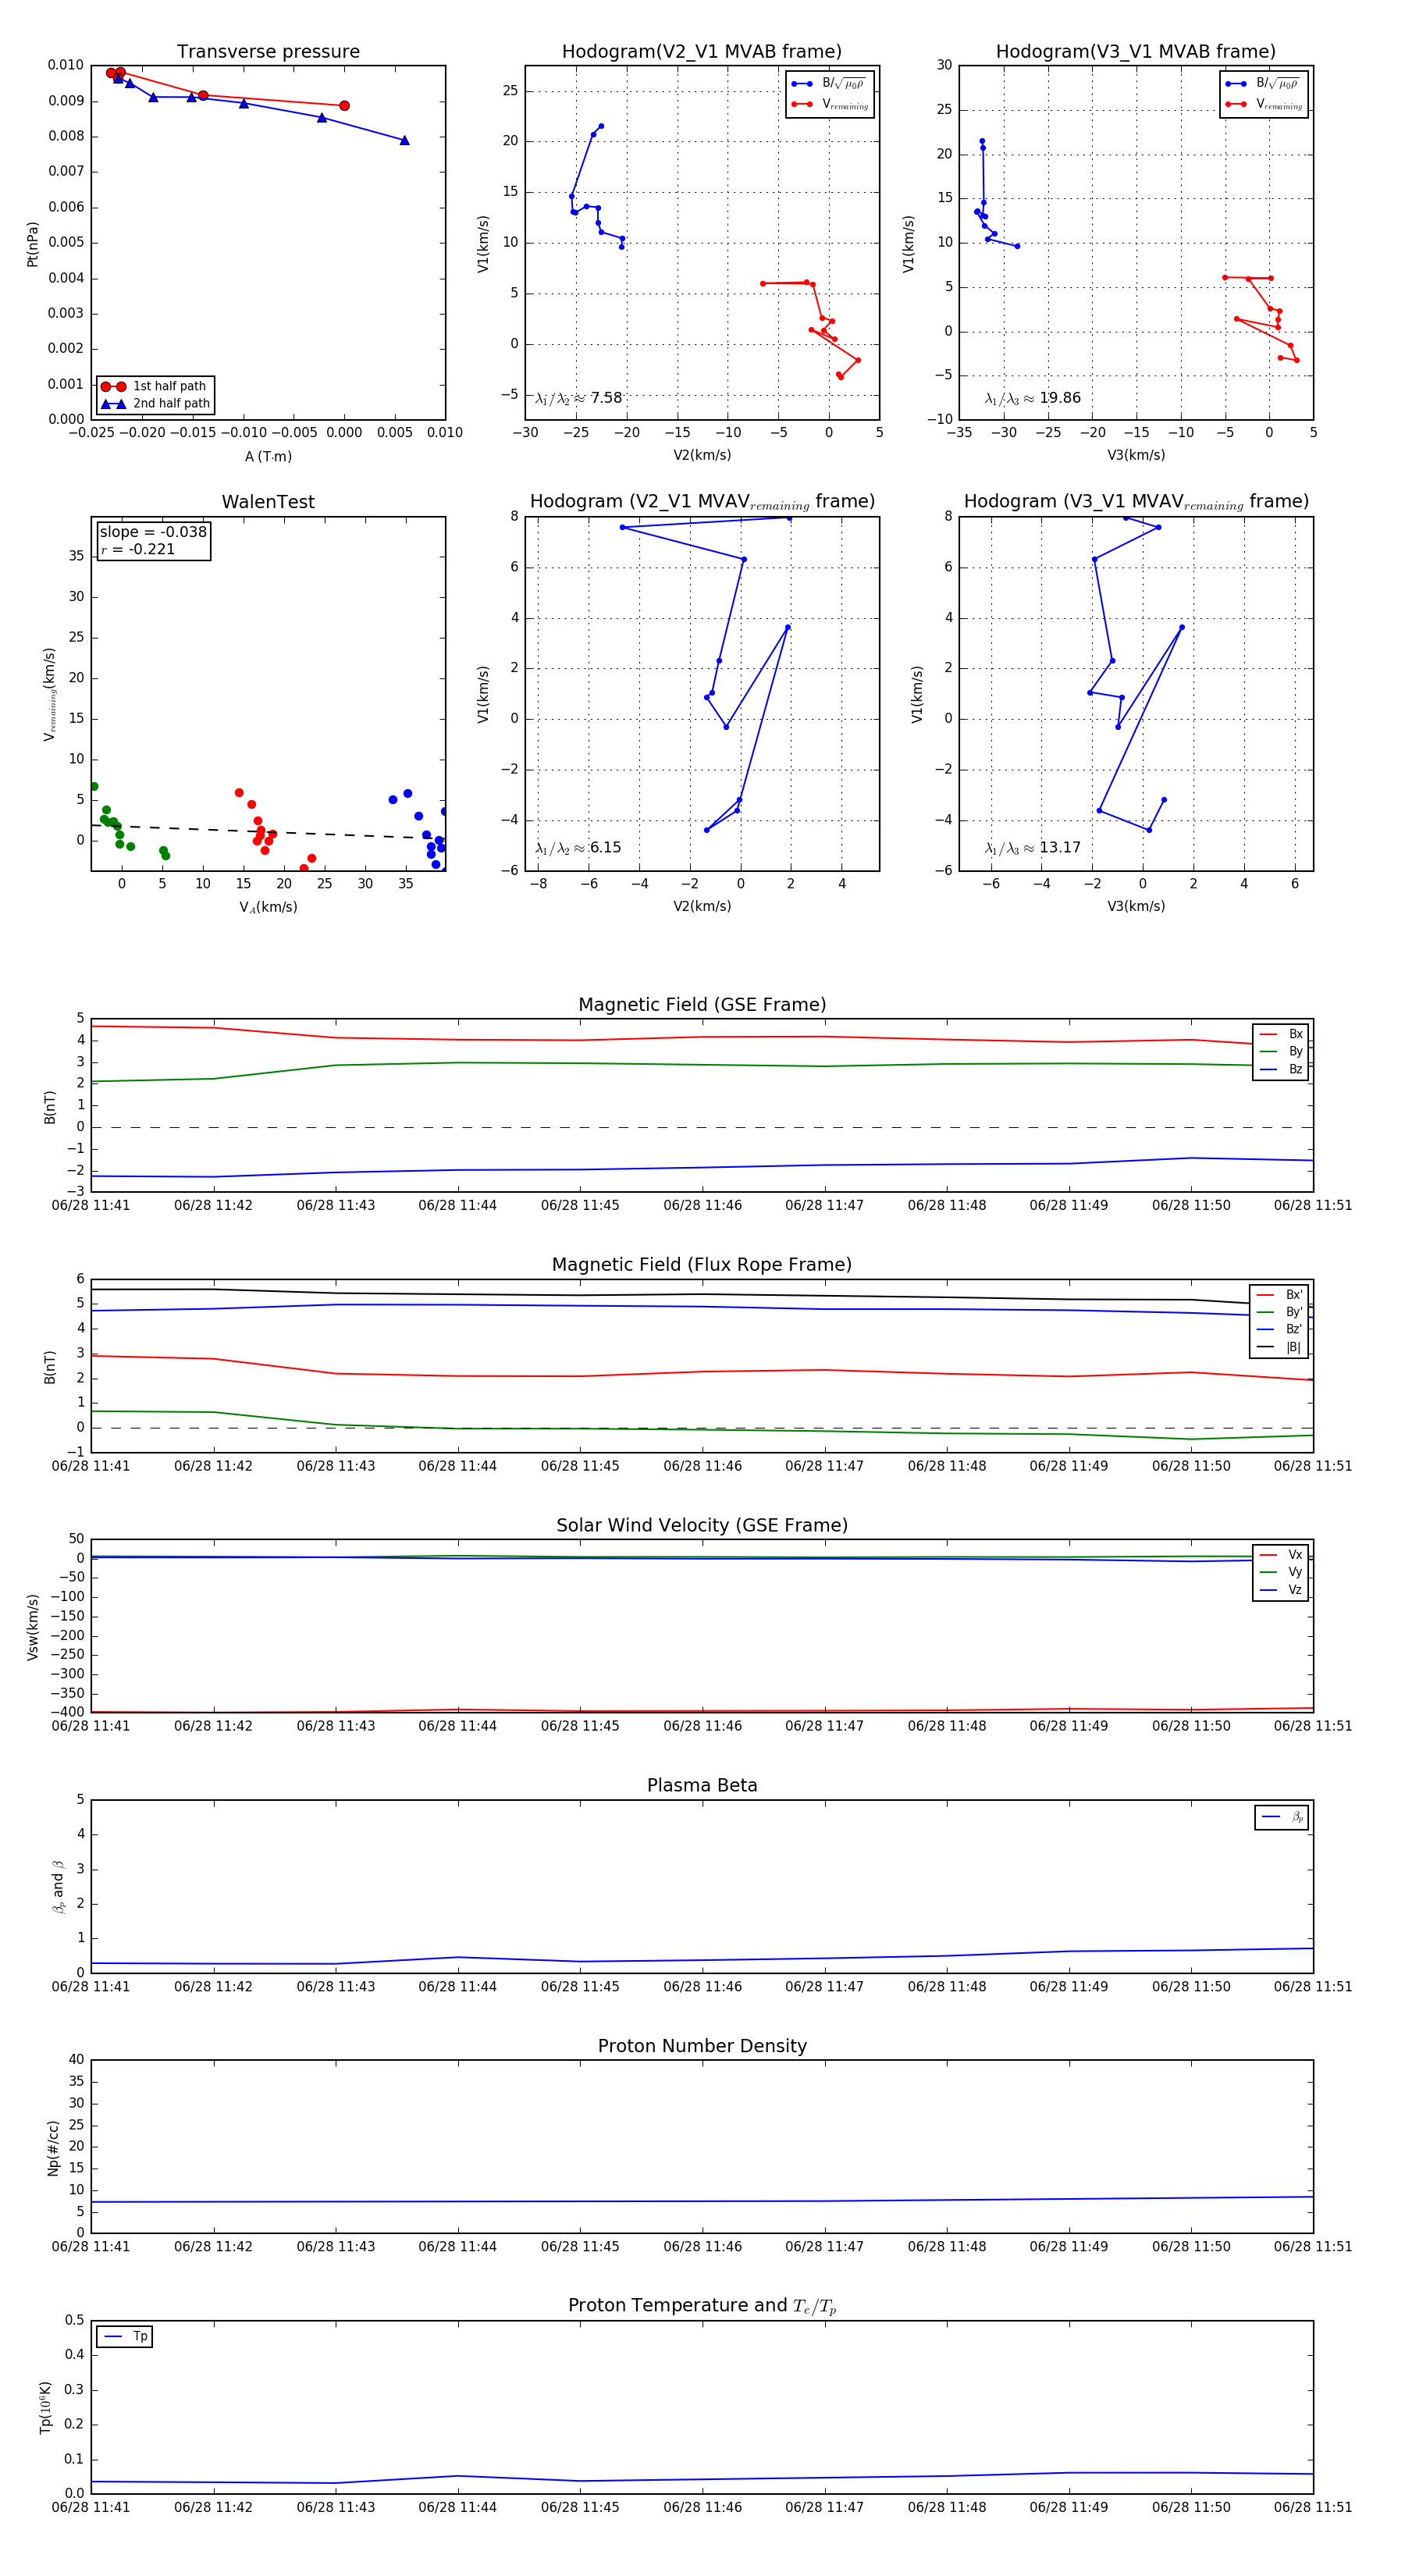The width and height of the screenshot is (1405, 2576).
Task: Click the 'Hodogram (V3_V1 MVAVremaining frame)' title
Action: coord(1136,502)
